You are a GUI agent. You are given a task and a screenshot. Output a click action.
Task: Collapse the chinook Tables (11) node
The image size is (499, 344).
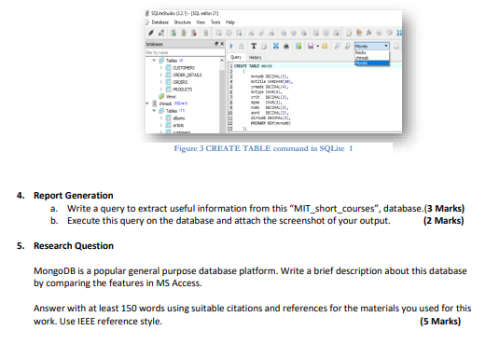point(154,111)
